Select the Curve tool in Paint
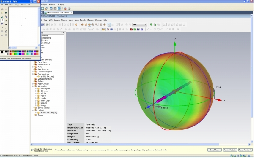254x158 pixels. [x=6, y=28]
